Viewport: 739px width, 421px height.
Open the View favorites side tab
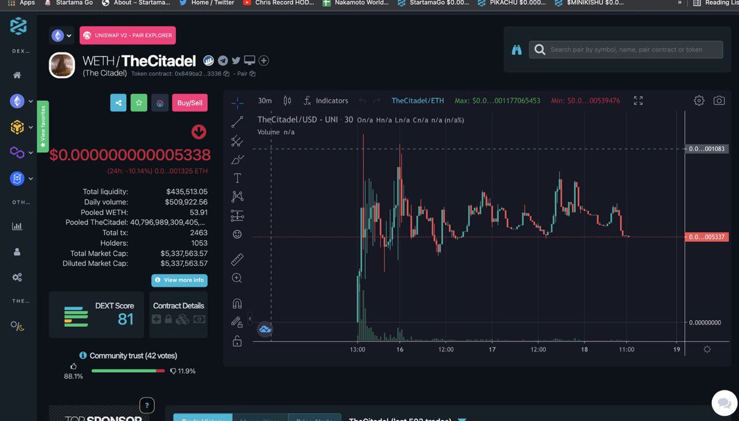[43, 126]
